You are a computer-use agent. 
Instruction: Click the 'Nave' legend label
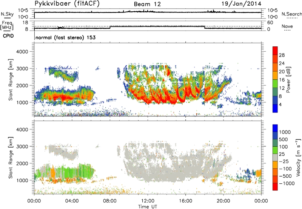click(x=287, y=26)
